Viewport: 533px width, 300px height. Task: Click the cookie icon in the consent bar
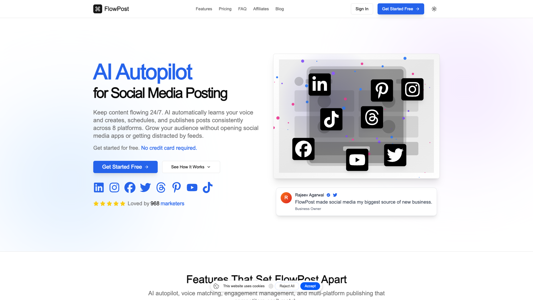pyautogui.click(x=216, y=286)
